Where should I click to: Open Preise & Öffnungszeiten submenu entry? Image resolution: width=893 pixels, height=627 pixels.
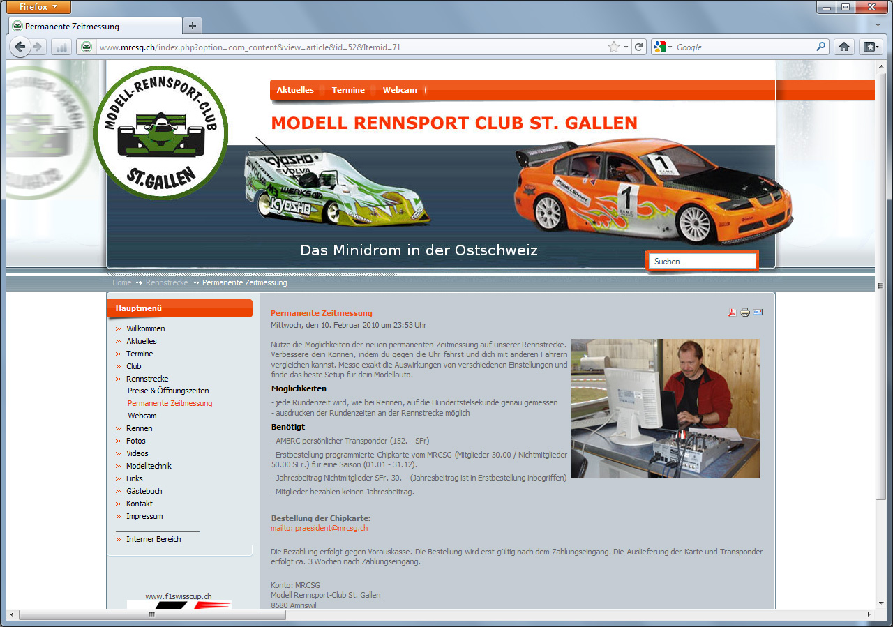(168, 391)
